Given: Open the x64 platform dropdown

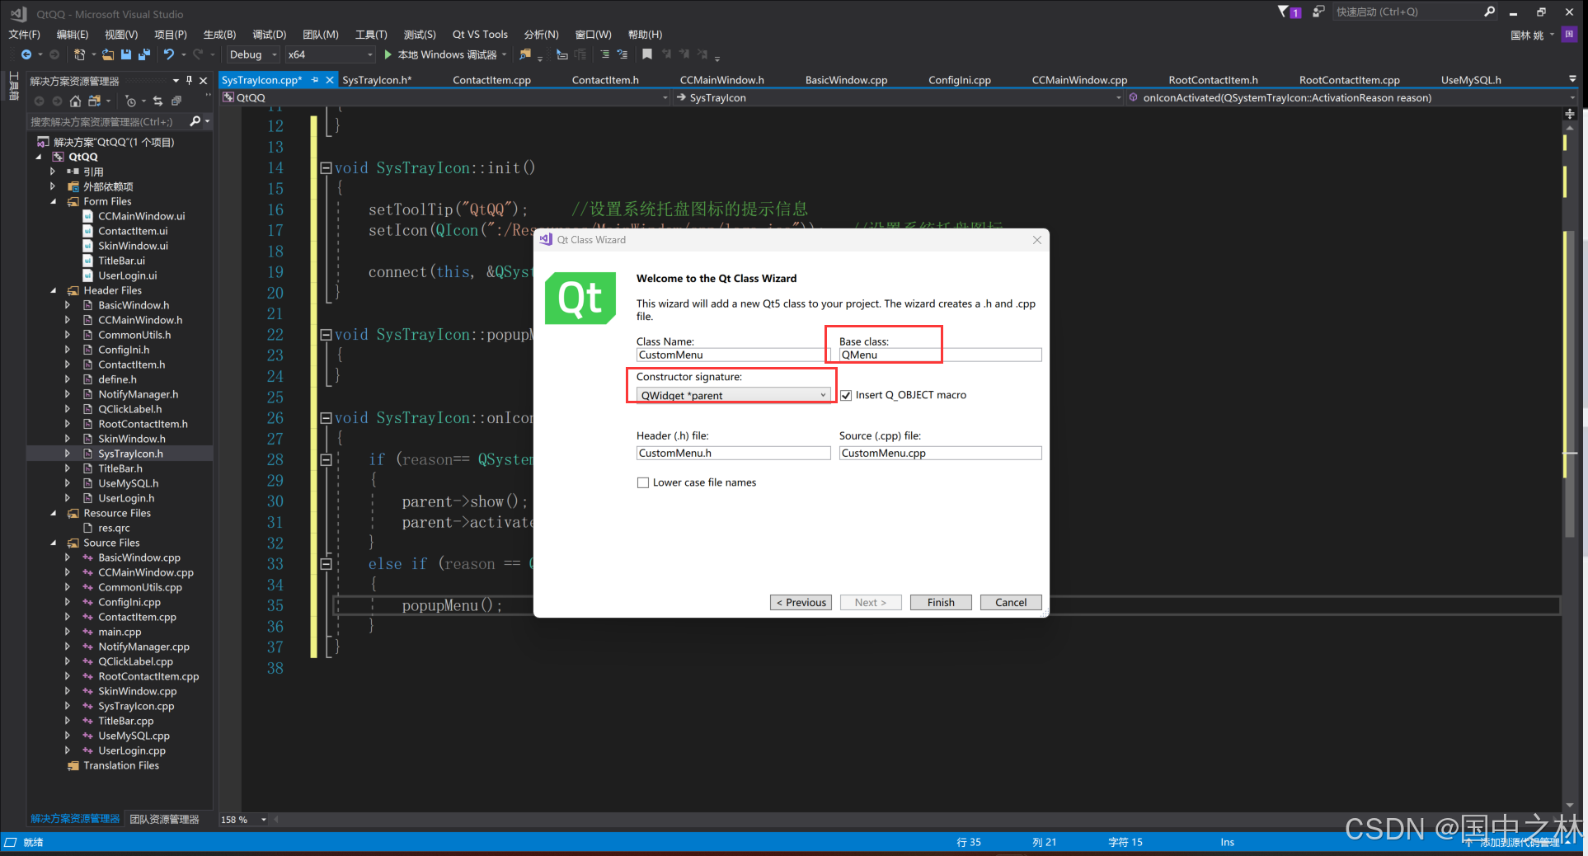Looking at the screenshot, I should pyautogui.click(x=330, y=54).
